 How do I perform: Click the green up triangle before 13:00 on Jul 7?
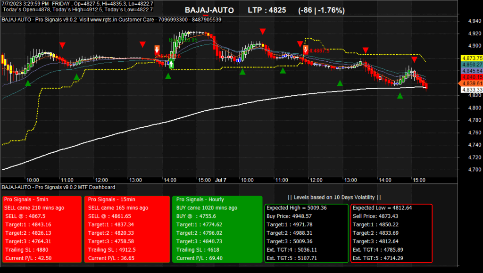340,83
